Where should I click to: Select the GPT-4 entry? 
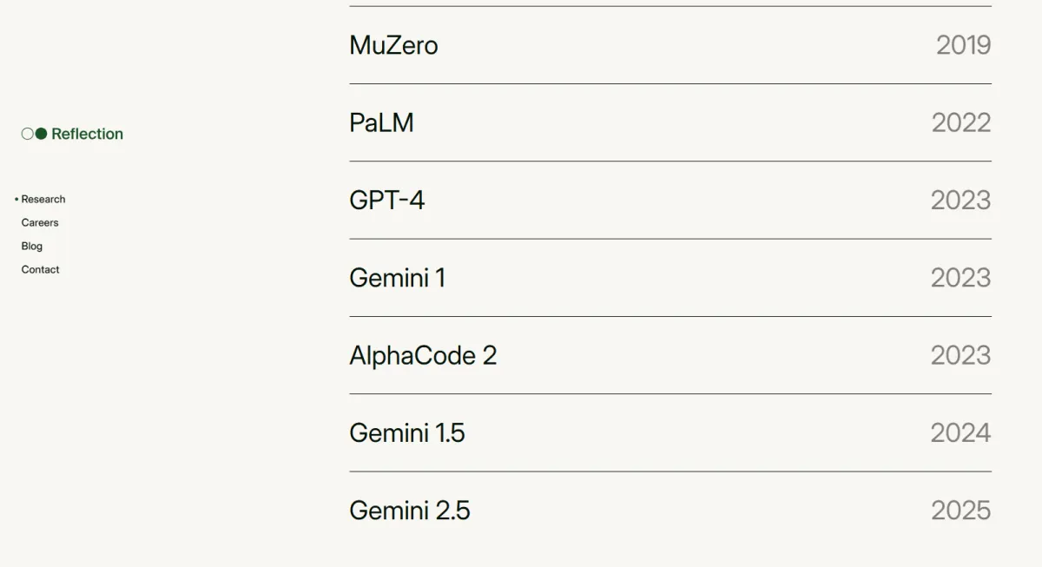(386, 201)
